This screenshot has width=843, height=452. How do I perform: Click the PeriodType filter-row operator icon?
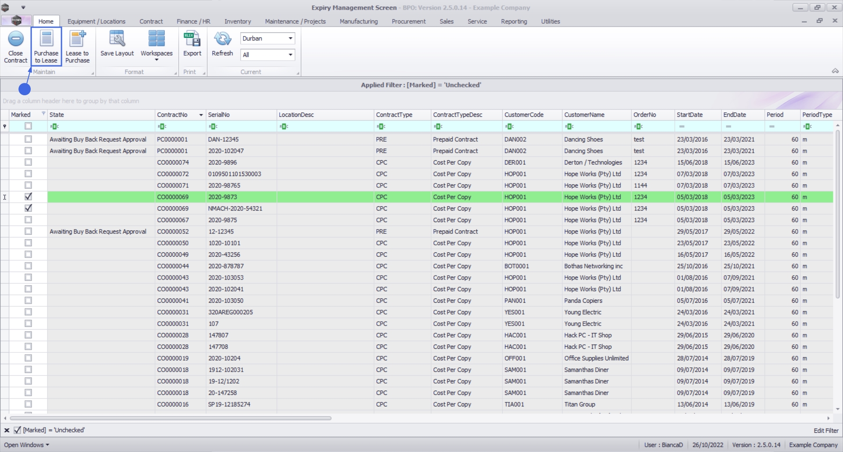click(807, 126)
